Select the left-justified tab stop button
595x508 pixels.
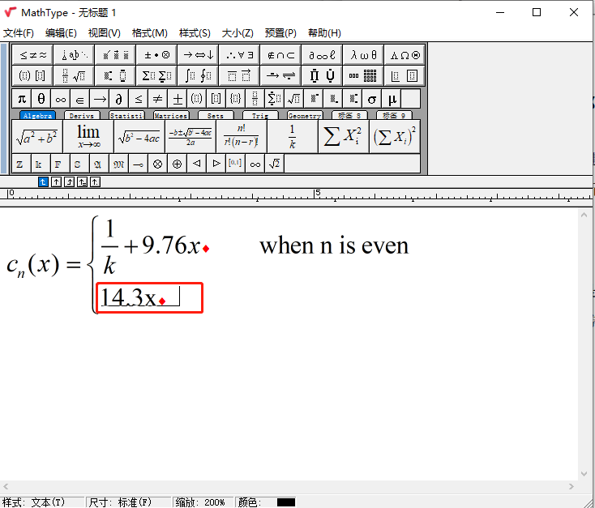pos(43,182)
